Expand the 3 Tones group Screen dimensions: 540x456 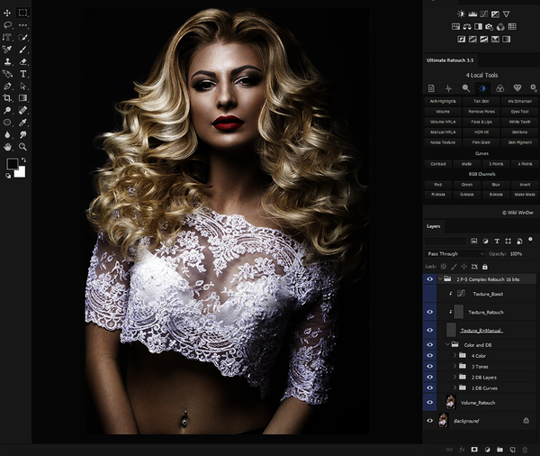coord(454,366)
